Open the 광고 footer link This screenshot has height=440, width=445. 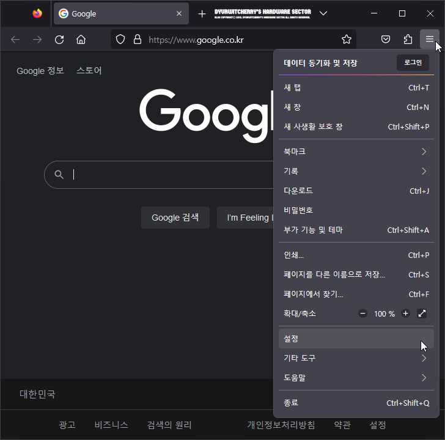(x=67, y=425)
